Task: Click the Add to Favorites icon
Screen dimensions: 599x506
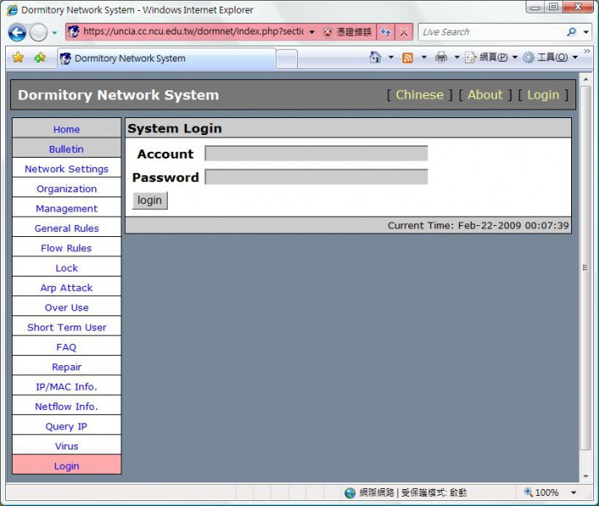Action: click(x=40, y=57)
